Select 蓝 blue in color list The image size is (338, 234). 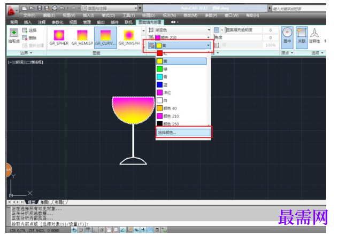pos(181,84)
